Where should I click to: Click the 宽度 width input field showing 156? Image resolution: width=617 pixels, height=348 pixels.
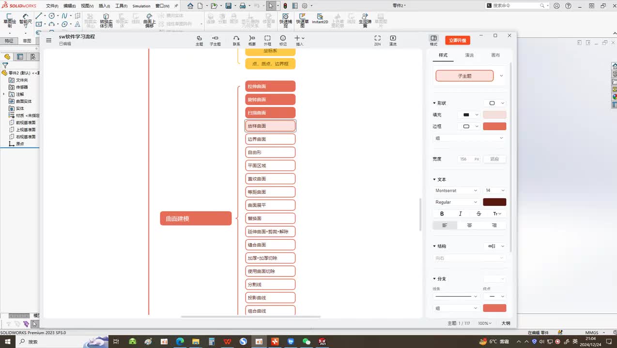(469, 159)
